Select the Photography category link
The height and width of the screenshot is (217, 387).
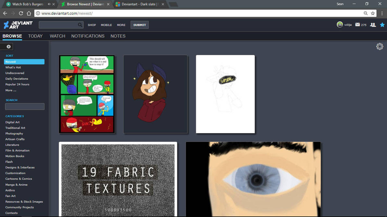(14, 133)
